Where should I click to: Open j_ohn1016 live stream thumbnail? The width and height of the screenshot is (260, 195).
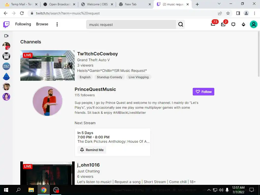[47, 173]
